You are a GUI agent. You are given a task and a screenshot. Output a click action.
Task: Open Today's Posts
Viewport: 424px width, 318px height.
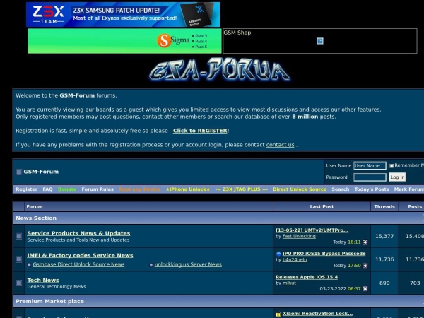click(x=372, y=189)
